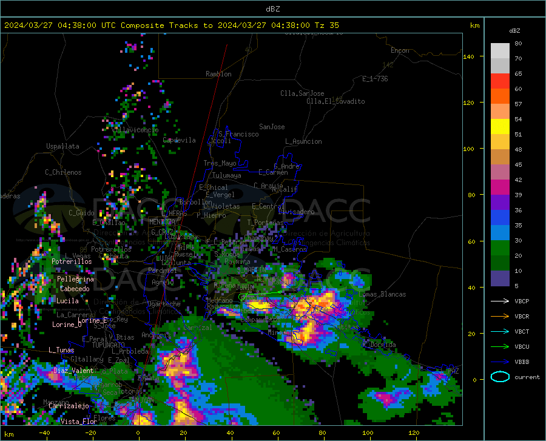Click the 'E_1-736' place label
The width and height of the screenshot is (546, 441).
click(x=375, y=79)
